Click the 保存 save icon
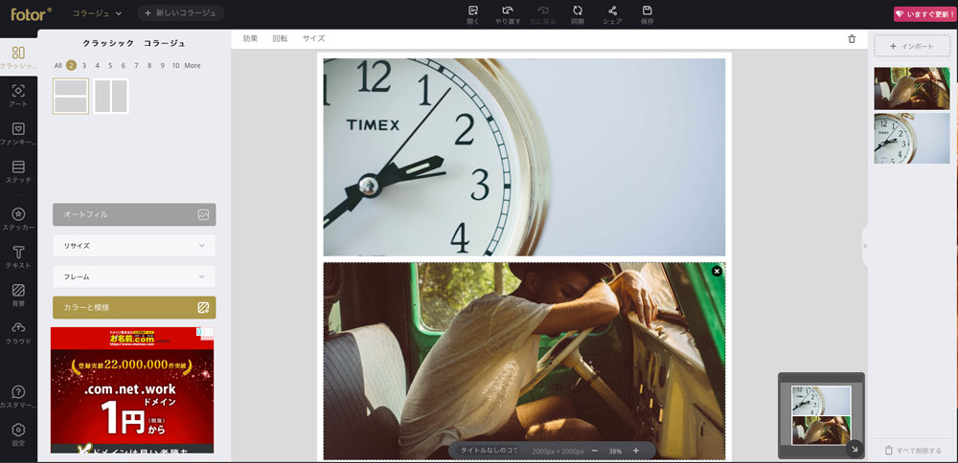 (647, 14)
